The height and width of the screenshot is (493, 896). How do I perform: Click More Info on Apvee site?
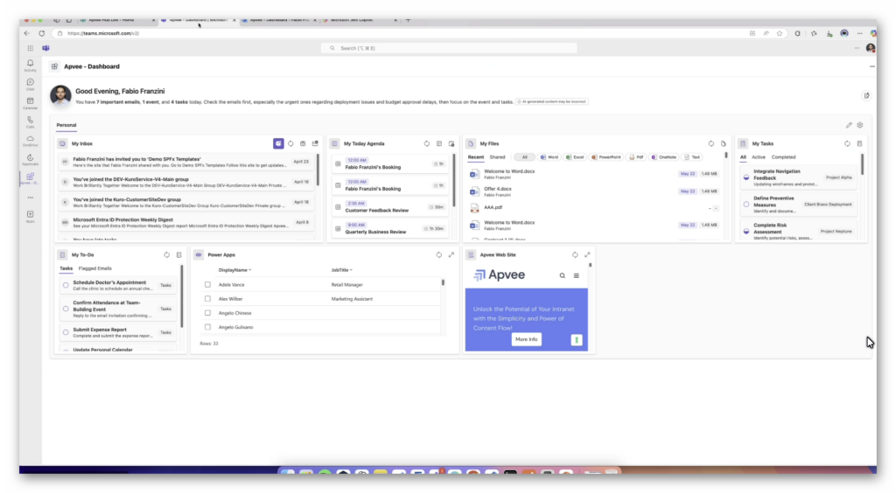coord(526,339)
